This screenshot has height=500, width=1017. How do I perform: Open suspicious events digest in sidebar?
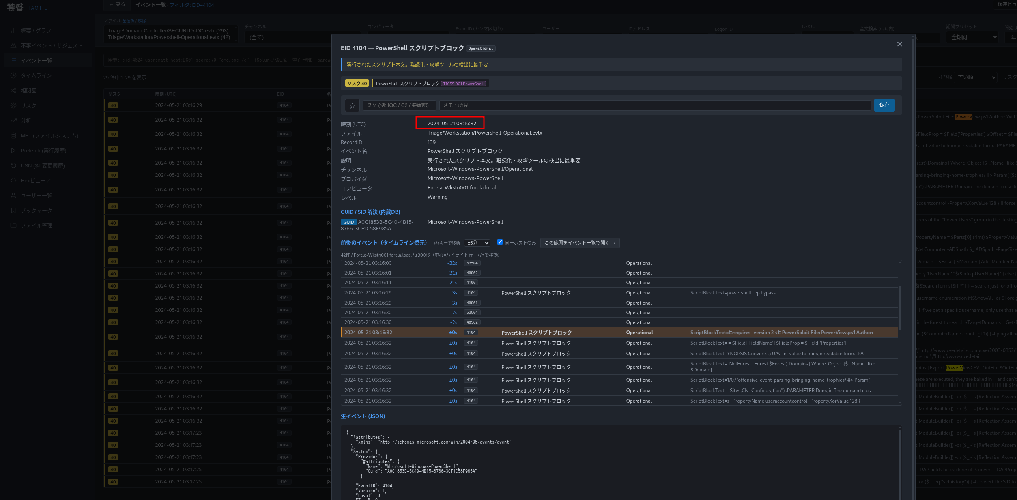[x=48, y=46]
